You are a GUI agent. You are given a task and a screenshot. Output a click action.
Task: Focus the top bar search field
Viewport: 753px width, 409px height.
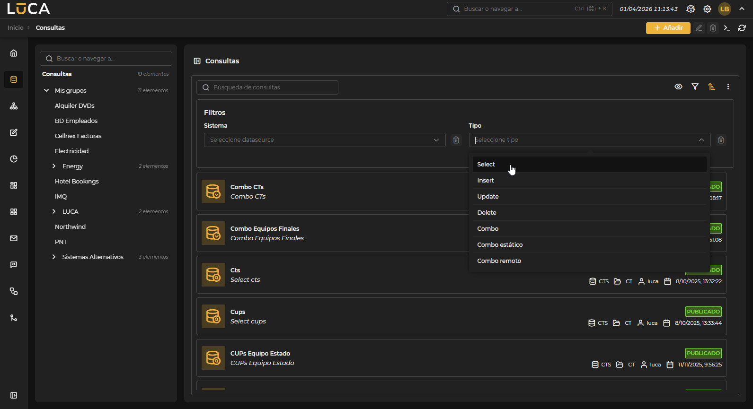(x=529, y=9)
